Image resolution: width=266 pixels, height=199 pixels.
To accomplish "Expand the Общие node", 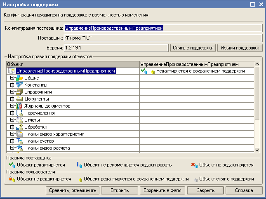I will coord(12,78).
